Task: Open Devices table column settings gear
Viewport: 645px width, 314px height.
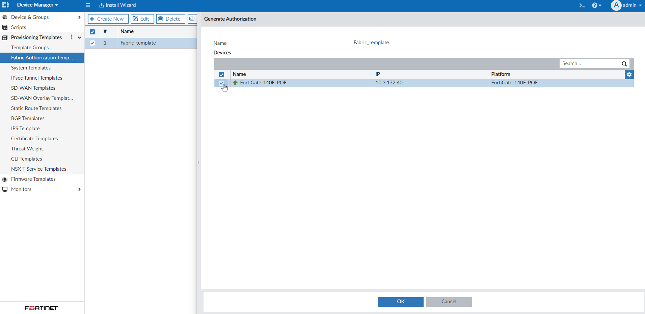Action: pos(629,75)
